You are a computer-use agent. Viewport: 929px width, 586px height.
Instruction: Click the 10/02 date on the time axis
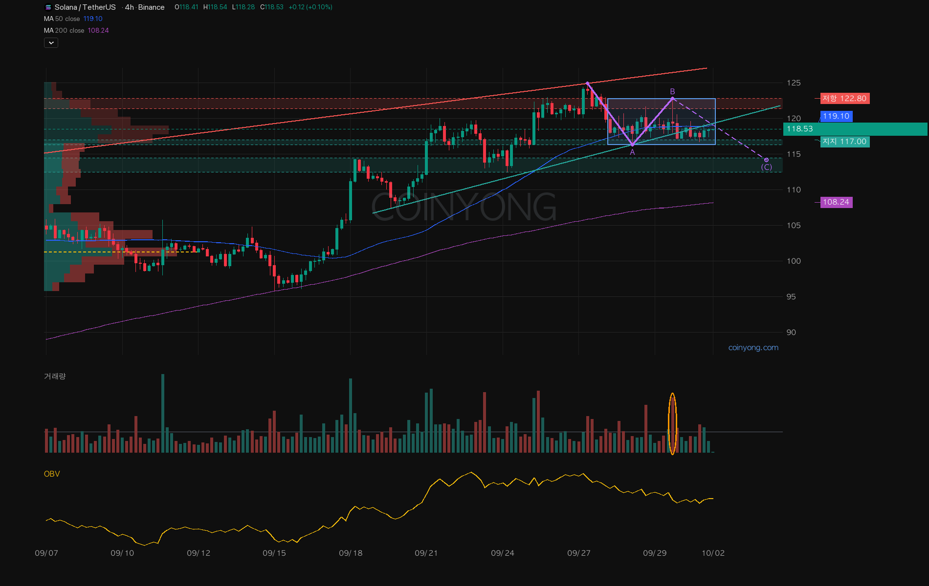[x=713, y=553]
